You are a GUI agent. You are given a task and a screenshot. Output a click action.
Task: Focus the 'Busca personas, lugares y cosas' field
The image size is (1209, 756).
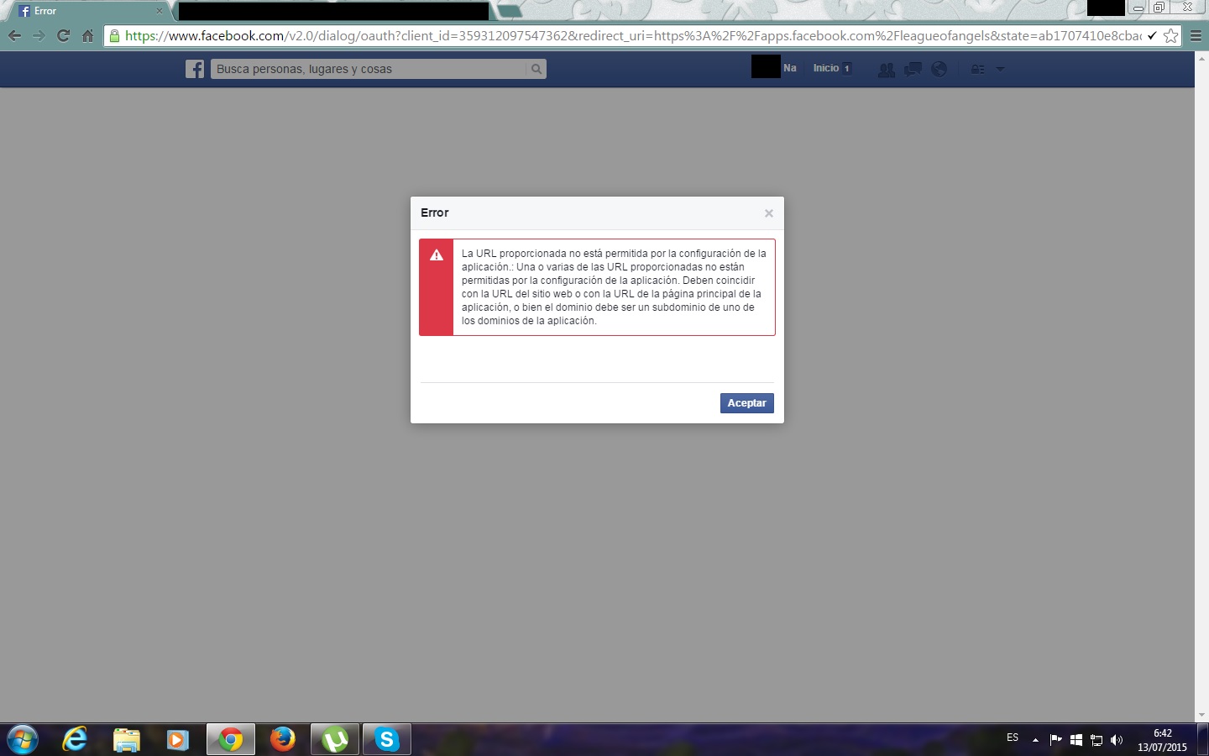[368, 69]
